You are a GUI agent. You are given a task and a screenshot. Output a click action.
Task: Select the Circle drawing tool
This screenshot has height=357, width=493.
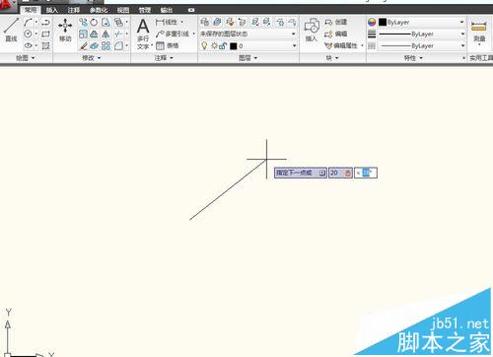tap(28, 34)
